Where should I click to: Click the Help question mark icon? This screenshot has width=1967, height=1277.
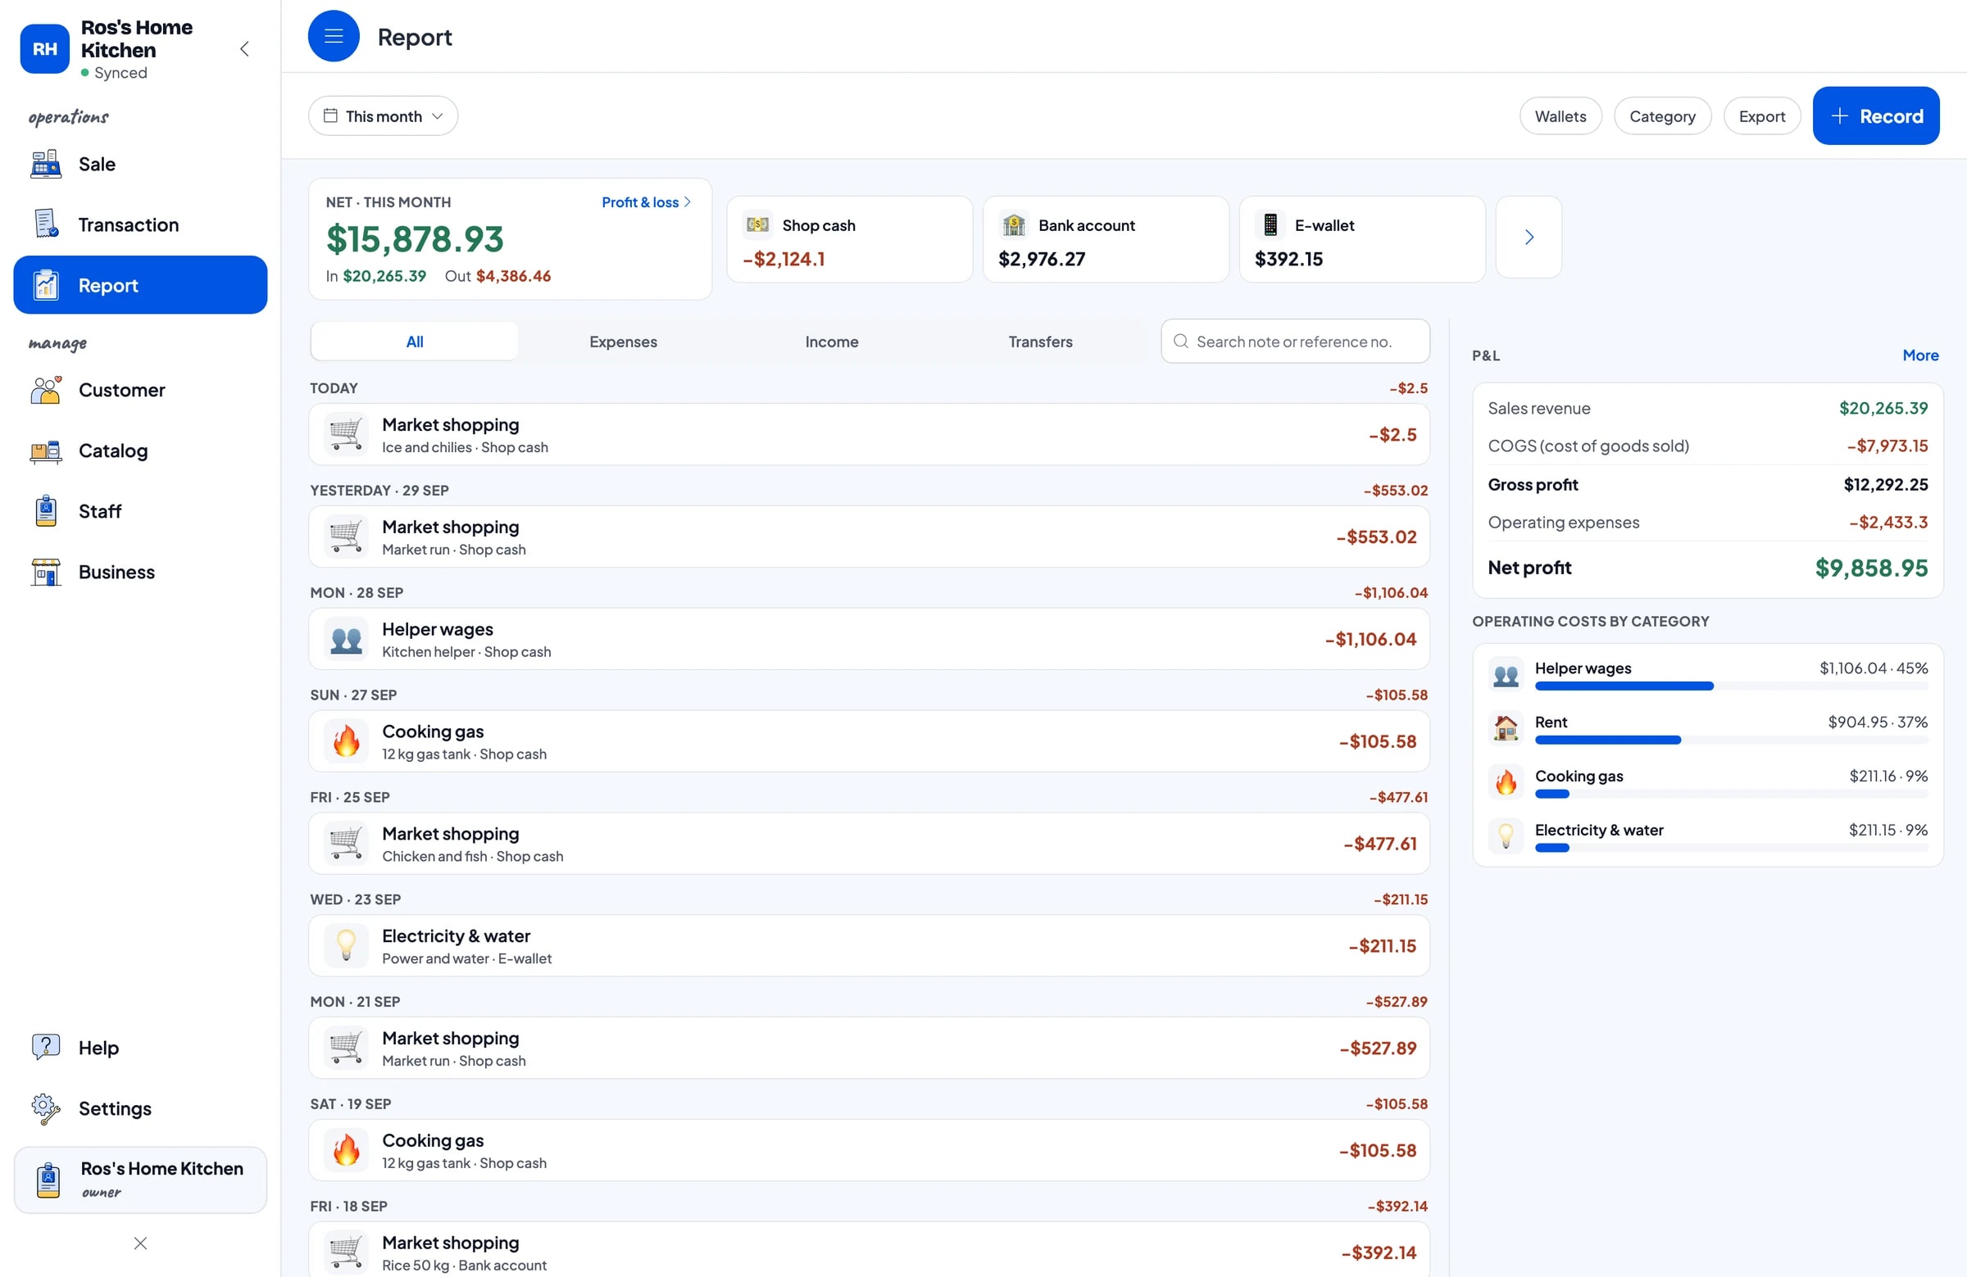click(45, 1048)
